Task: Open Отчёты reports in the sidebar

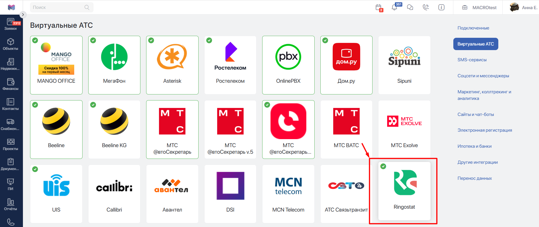Action: click(x=11, y=205)
